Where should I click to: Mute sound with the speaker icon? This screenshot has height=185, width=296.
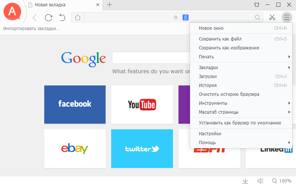(261, 181)
